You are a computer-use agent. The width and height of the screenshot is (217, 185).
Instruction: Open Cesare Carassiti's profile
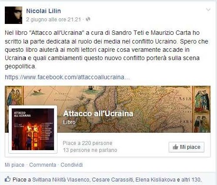pyautogui.click(x=112, y=180)
